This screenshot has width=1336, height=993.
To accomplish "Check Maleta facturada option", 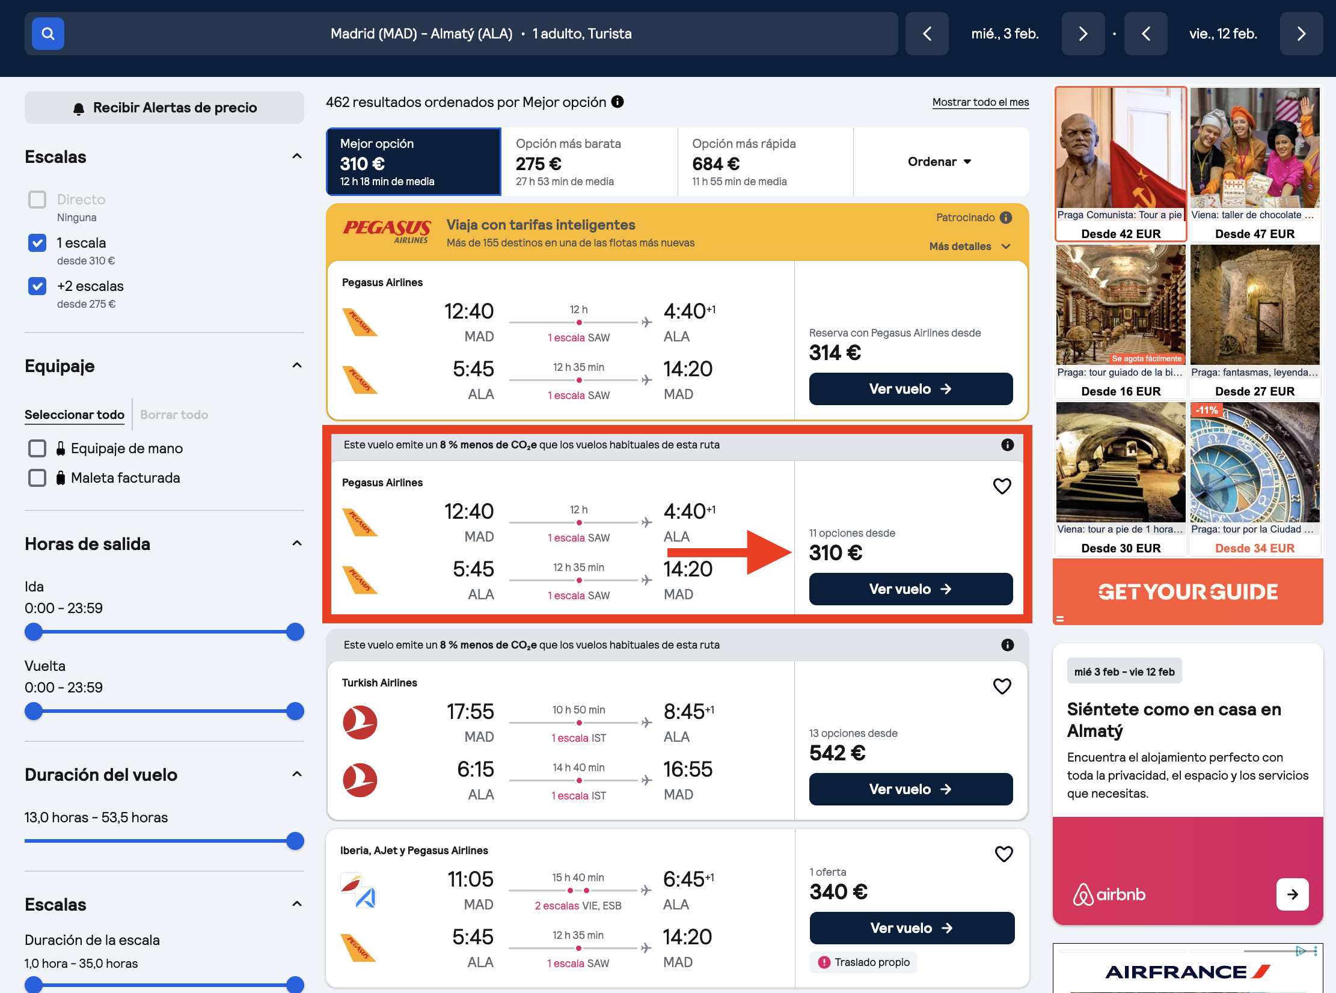I will pyautogui.click(x=37, y=478).
